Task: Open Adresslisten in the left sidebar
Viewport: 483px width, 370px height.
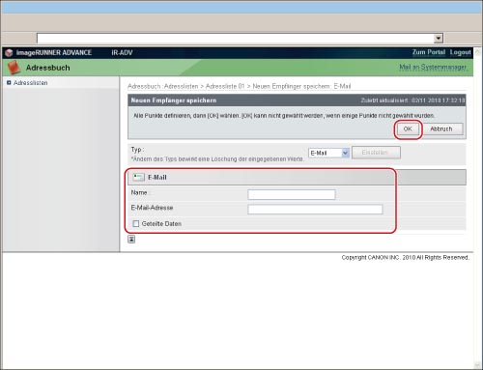Action: (30, 83)
